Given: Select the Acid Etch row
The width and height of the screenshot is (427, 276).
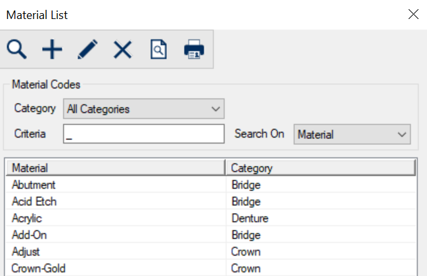Looking at the screenshot, I should 34,202.
